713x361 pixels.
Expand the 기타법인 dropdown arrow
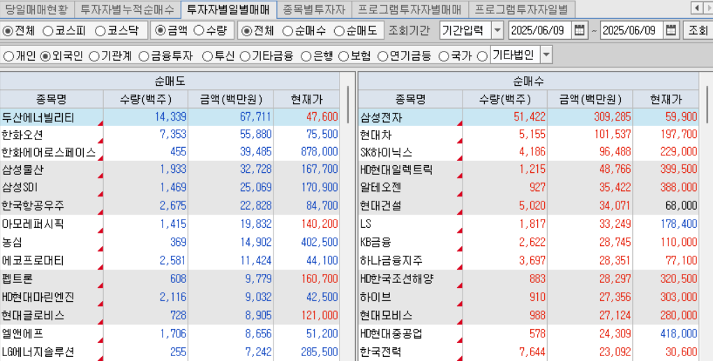546,55
